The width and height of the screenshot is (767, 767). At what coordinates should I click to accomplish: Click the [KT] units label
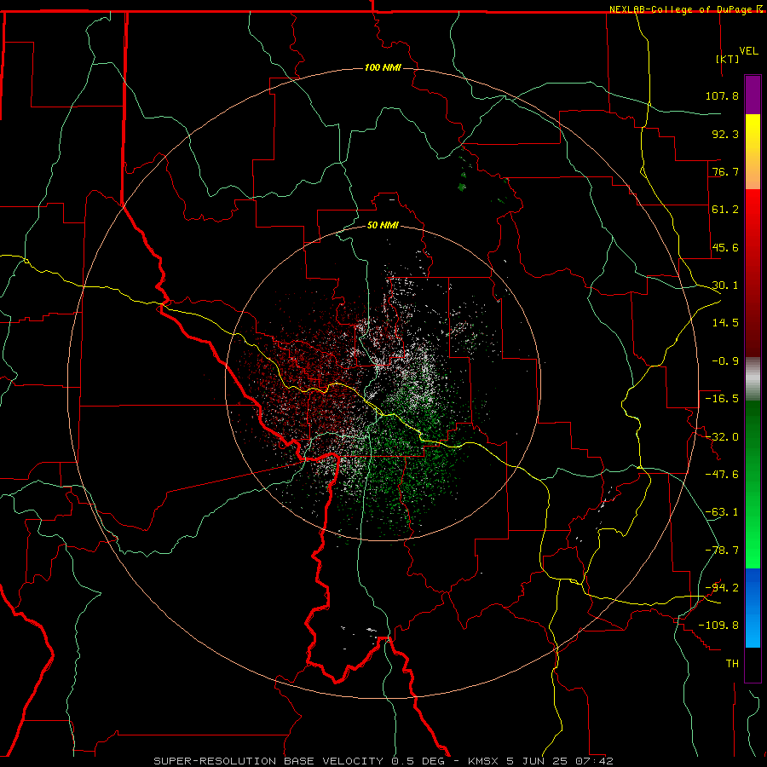pyautogui.click(x=728, y=59)
